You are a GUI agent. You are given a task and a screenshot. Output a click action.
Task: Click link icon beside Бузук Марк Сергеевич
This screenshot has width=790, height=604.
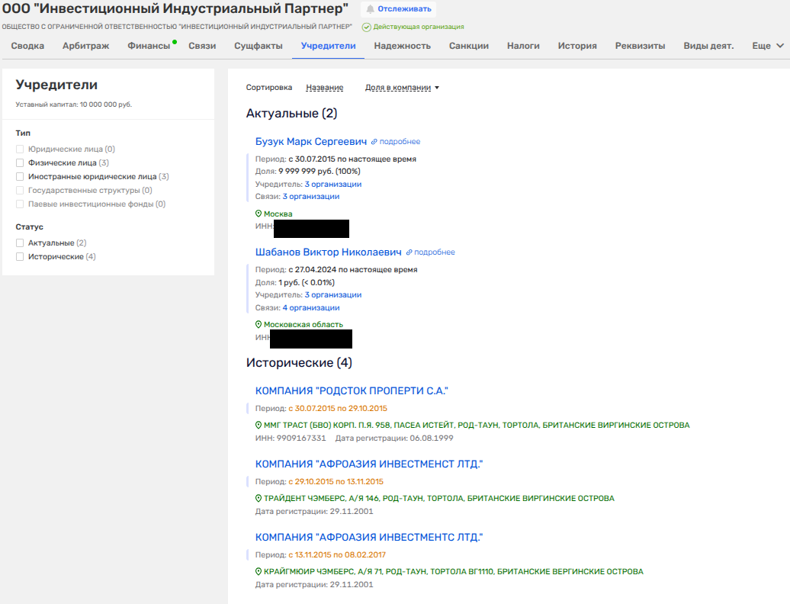point(374,142)
